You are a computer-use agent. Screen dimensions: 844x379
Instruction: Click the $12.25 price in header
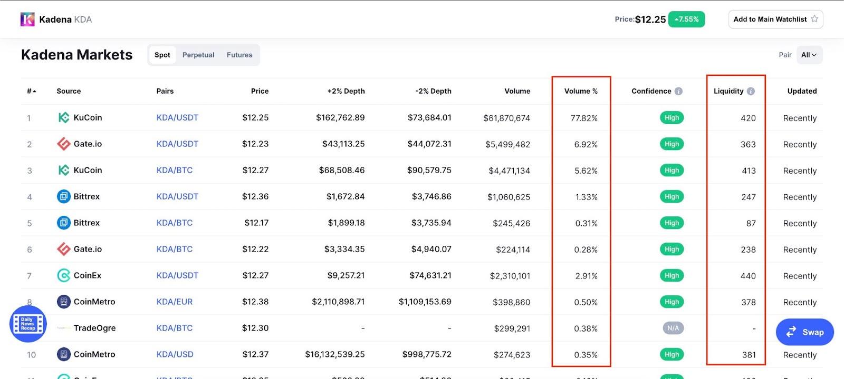coord(650,19)
